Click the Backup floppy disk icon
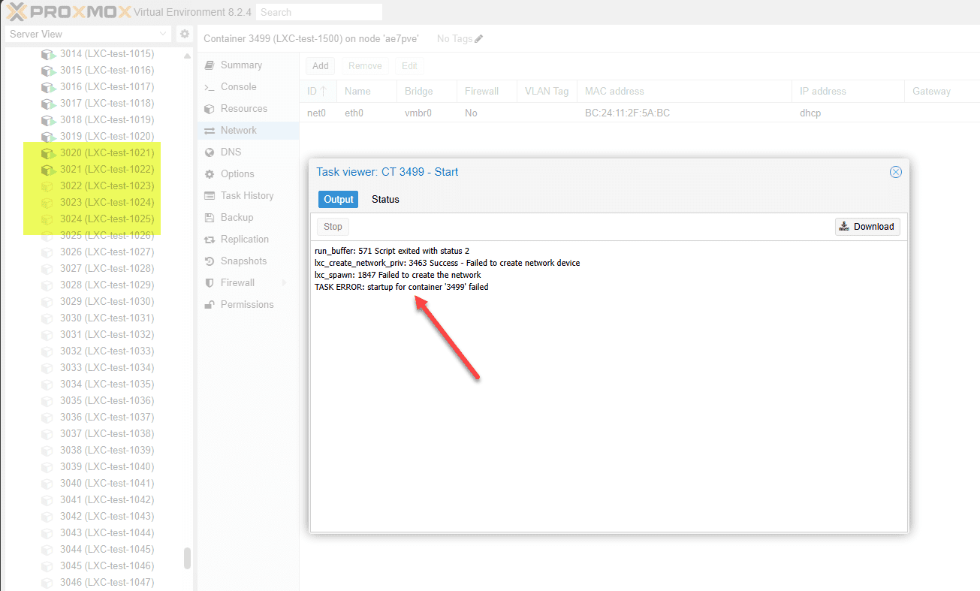 coord(210,218)
